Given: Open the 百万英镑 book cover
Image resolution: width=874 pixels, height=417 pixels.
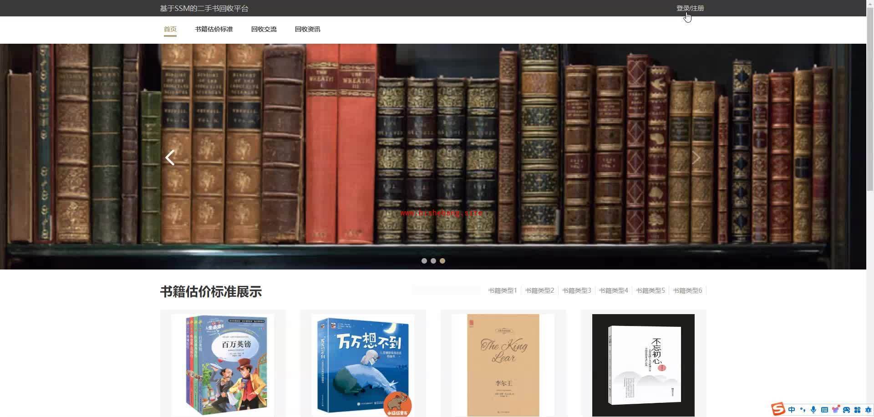Looking at the screenshot, I should (223, 365).
